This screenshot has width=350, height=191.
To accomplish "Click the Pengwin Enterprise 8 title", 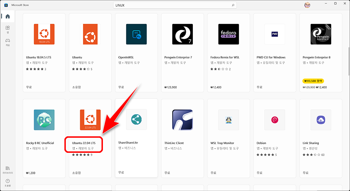I will tap(316, 57).
